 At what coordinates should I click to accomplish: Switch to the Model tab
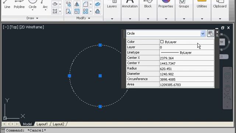27,124
